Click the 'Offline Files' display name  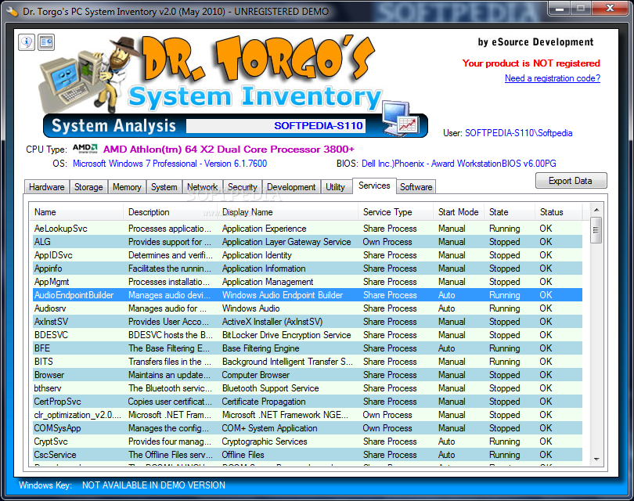point(243,455)
